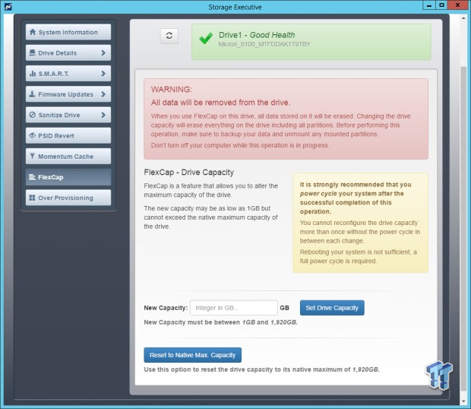Click the filter icon on Momentum Cache
Image resolution: width=471 pixels, height=409 pixels.
tap(32, 156)
